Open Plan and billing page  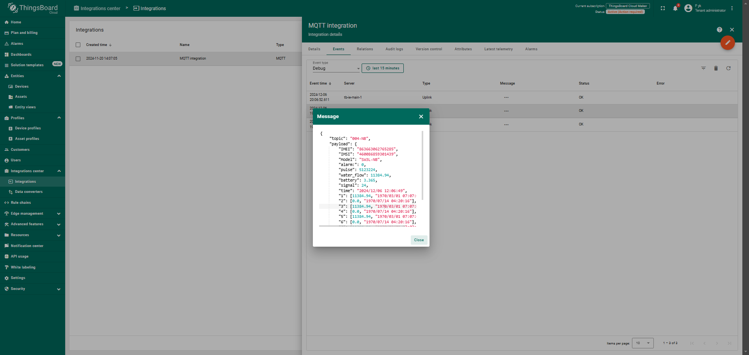pyautogui.click(x=32, y=33)
